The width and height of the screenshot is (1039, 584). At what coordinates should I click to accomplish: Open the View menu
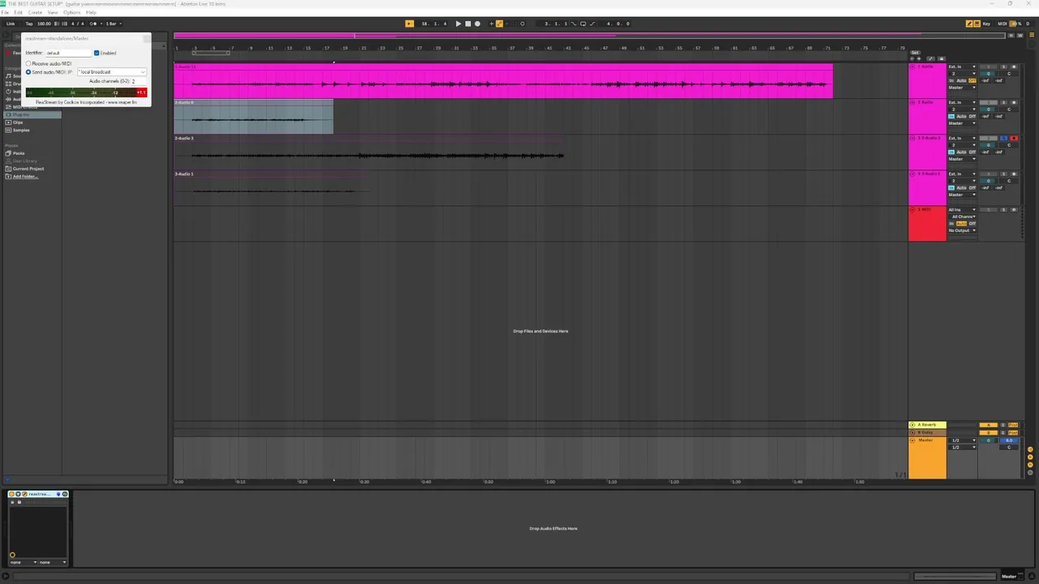[53, 12]
